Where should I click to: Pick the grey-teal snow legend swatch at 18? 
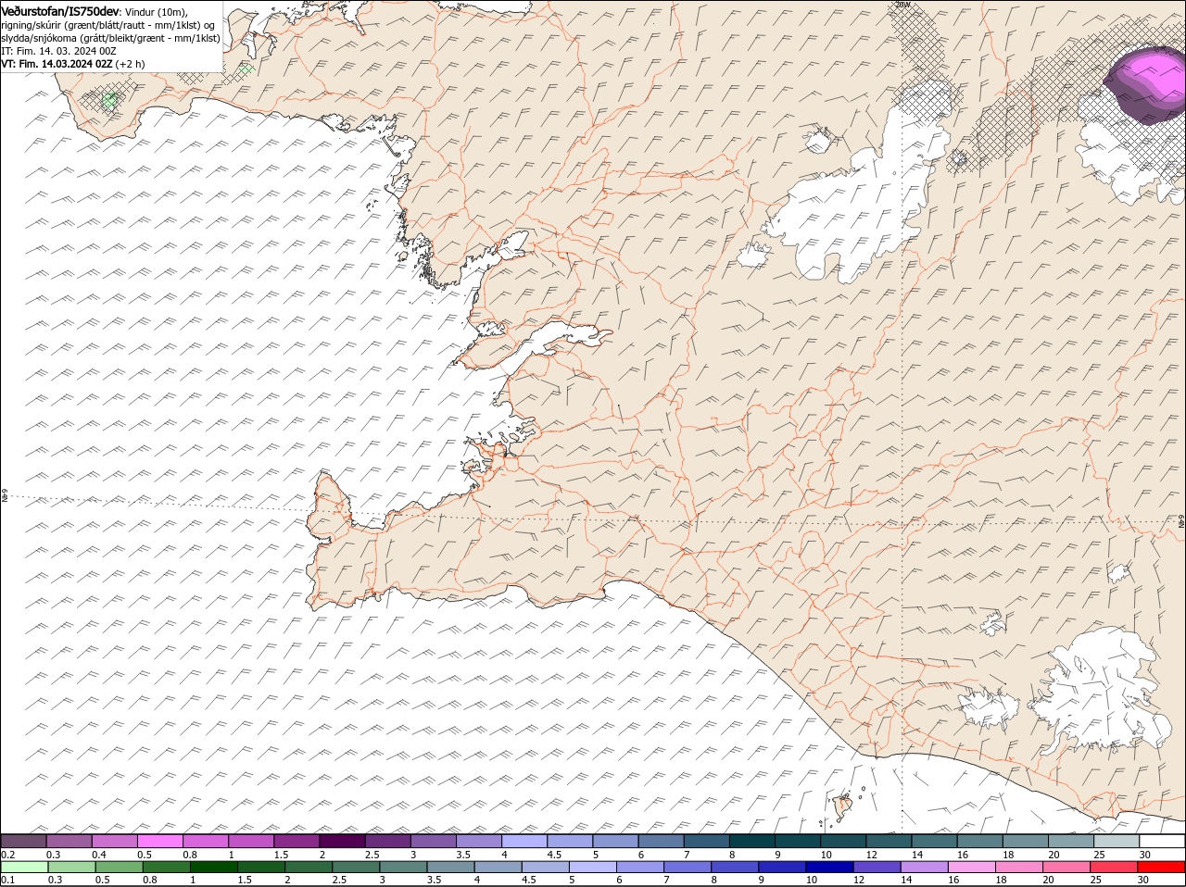click(x=1026, y=841)
